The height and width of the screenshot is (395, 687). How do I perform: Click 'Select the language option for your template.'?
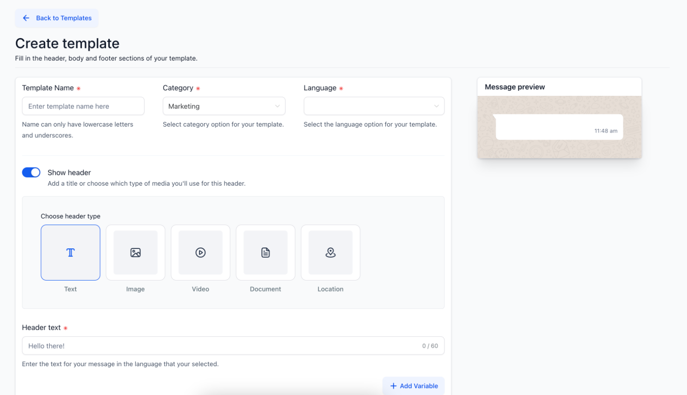370,124
